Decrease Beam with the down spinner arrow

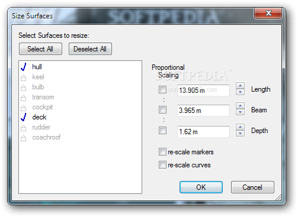coord(240,112)
